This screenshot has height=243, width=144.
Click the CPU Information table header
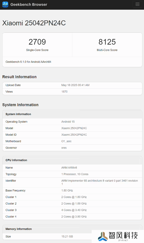(x=72, y=160)
